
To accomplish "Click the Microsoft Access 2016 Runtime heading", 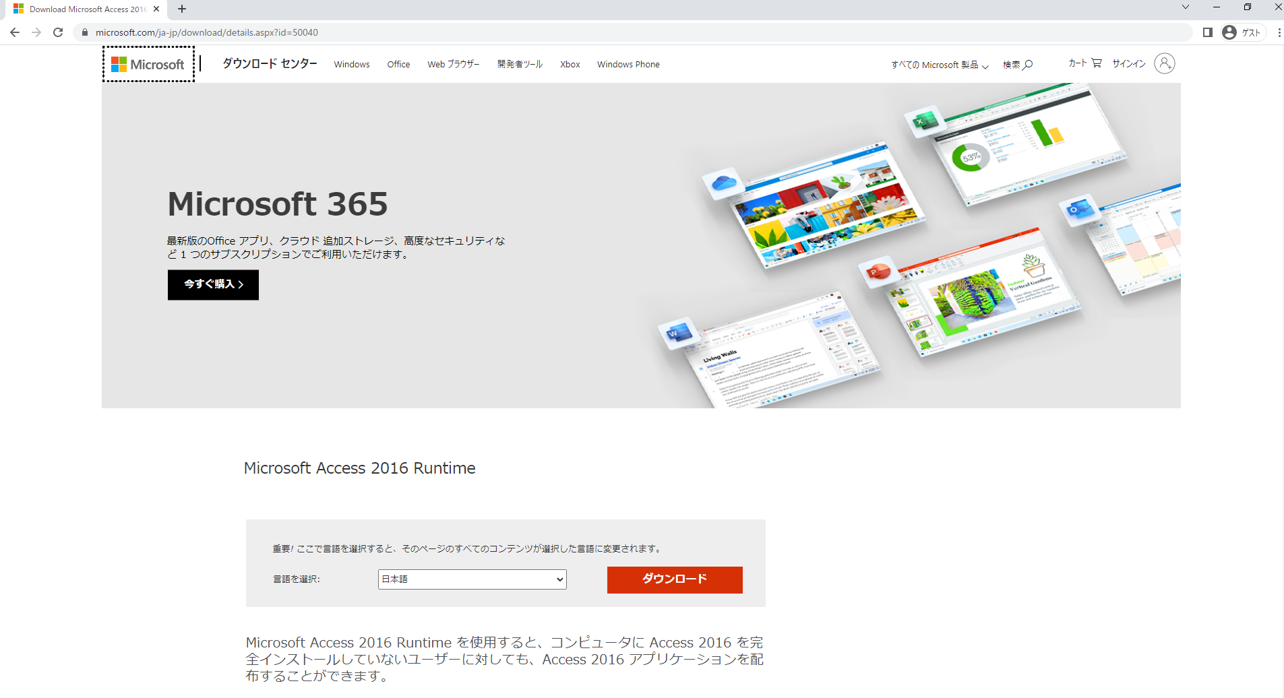I will [x=359, y=468].
